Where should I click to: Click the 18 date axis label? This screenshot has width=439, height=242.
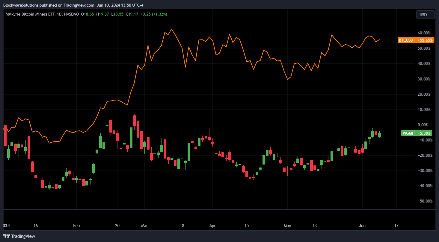coord(182,226)
